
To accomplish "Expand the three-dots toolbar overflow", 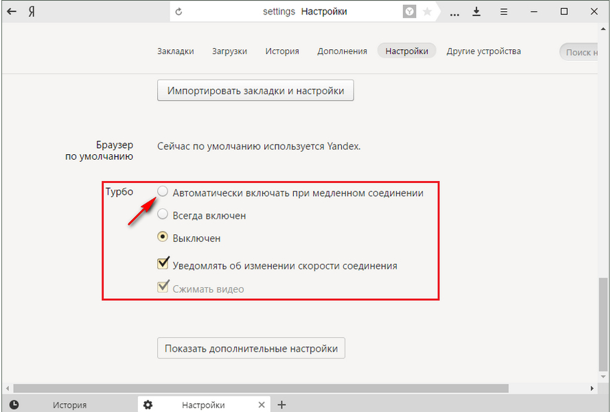I will [x=453, y=12].
